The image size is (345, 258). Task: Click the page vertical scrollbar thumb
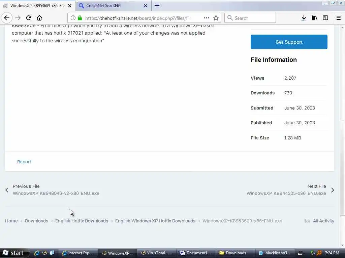(x=342, y=168)
